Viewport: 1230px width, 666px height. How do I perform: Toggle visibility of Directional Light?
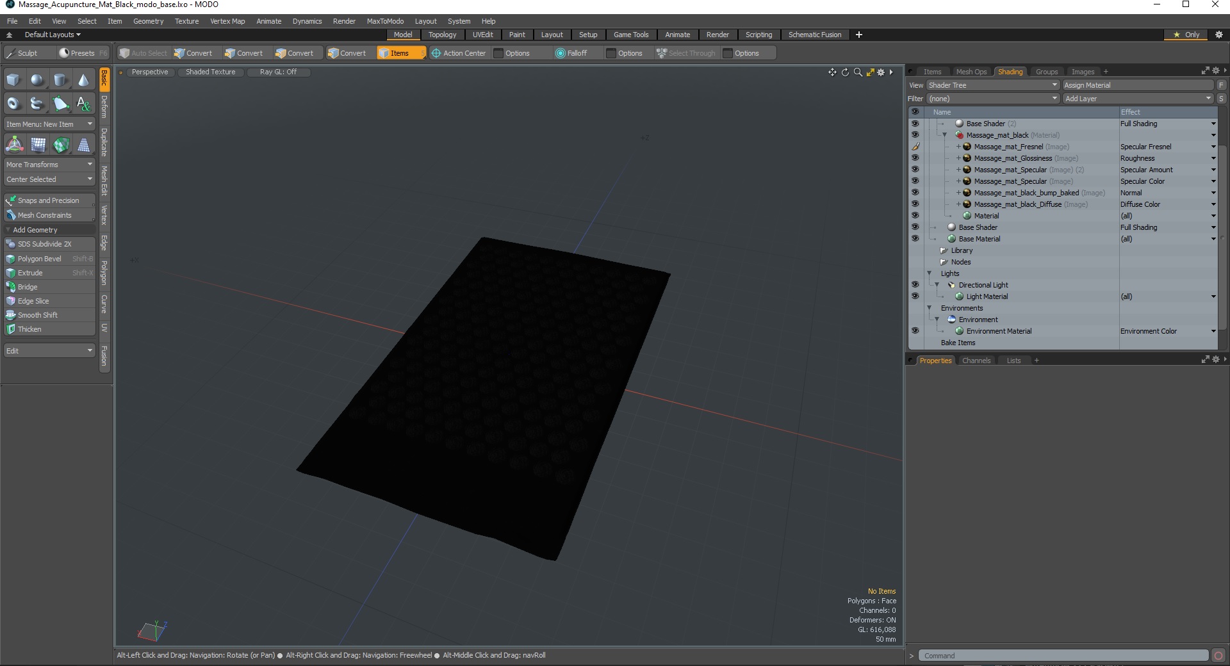point(915,285)
